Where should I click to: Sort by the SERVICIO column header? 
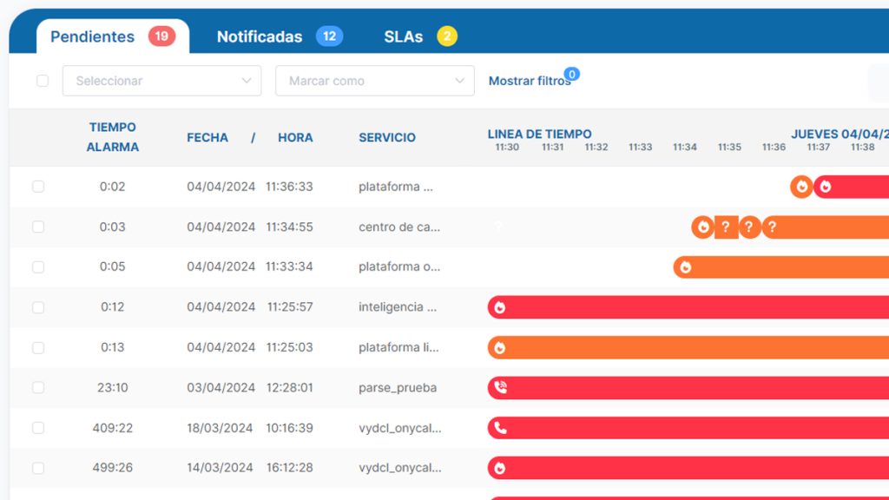[x=387, y=138]
